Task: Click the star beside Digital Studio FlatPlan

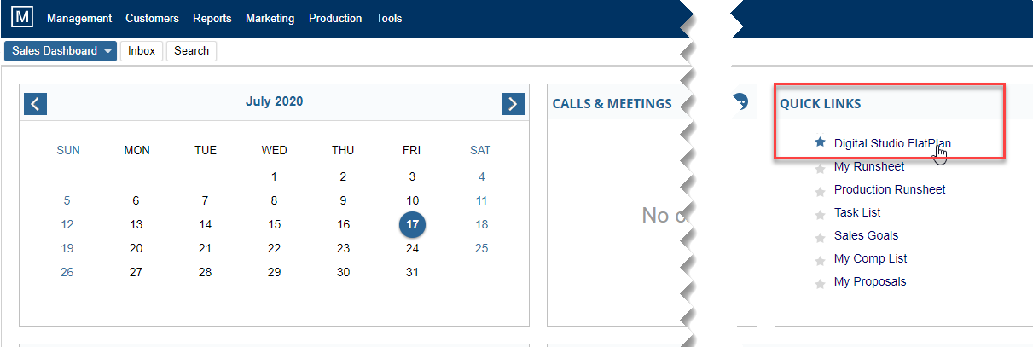Action: pos(821,142)
